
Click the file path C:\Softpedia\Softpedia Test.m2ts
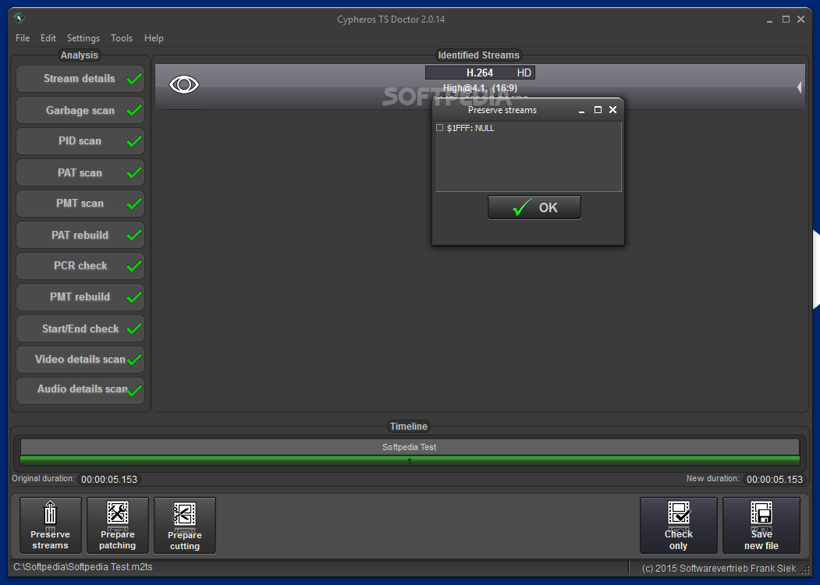[83, 567]
